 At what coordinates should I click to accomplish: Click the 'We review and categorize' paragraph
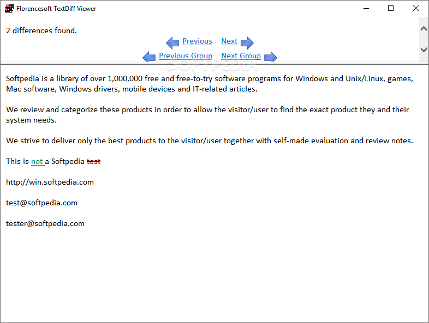click(207, 115)
